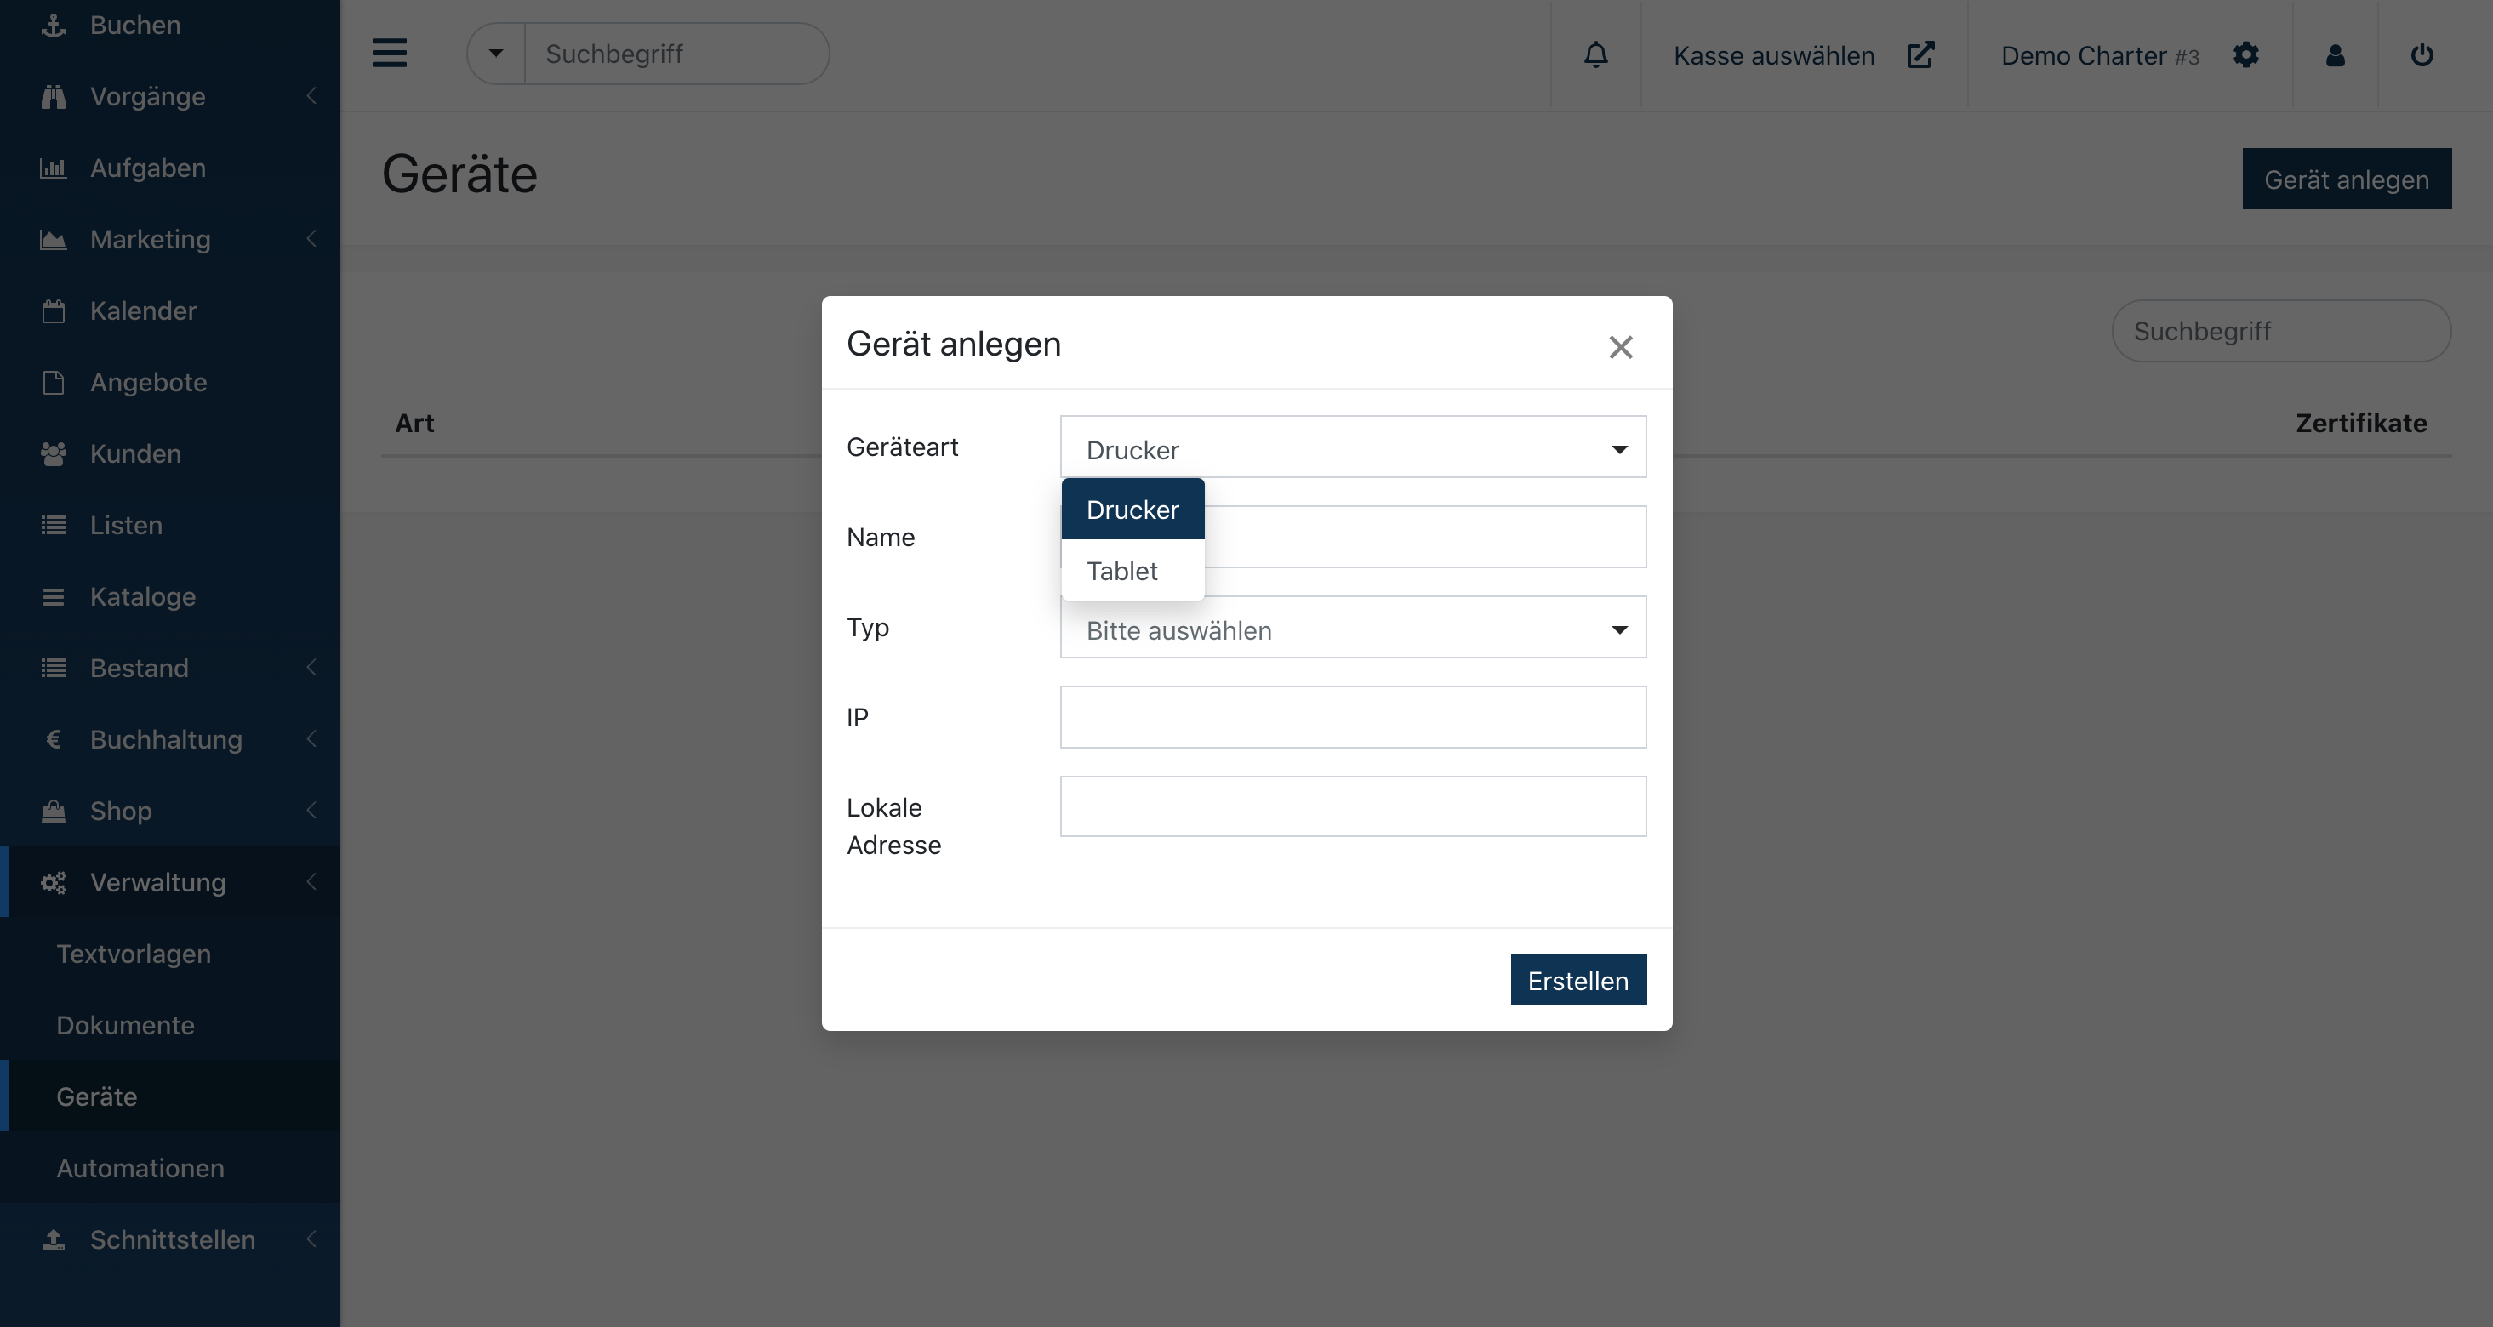Image resolution: width=2493 pixels, height=1327 pixels.
Task: Toggle the hamburger menu icon
Action: point(390,54)
